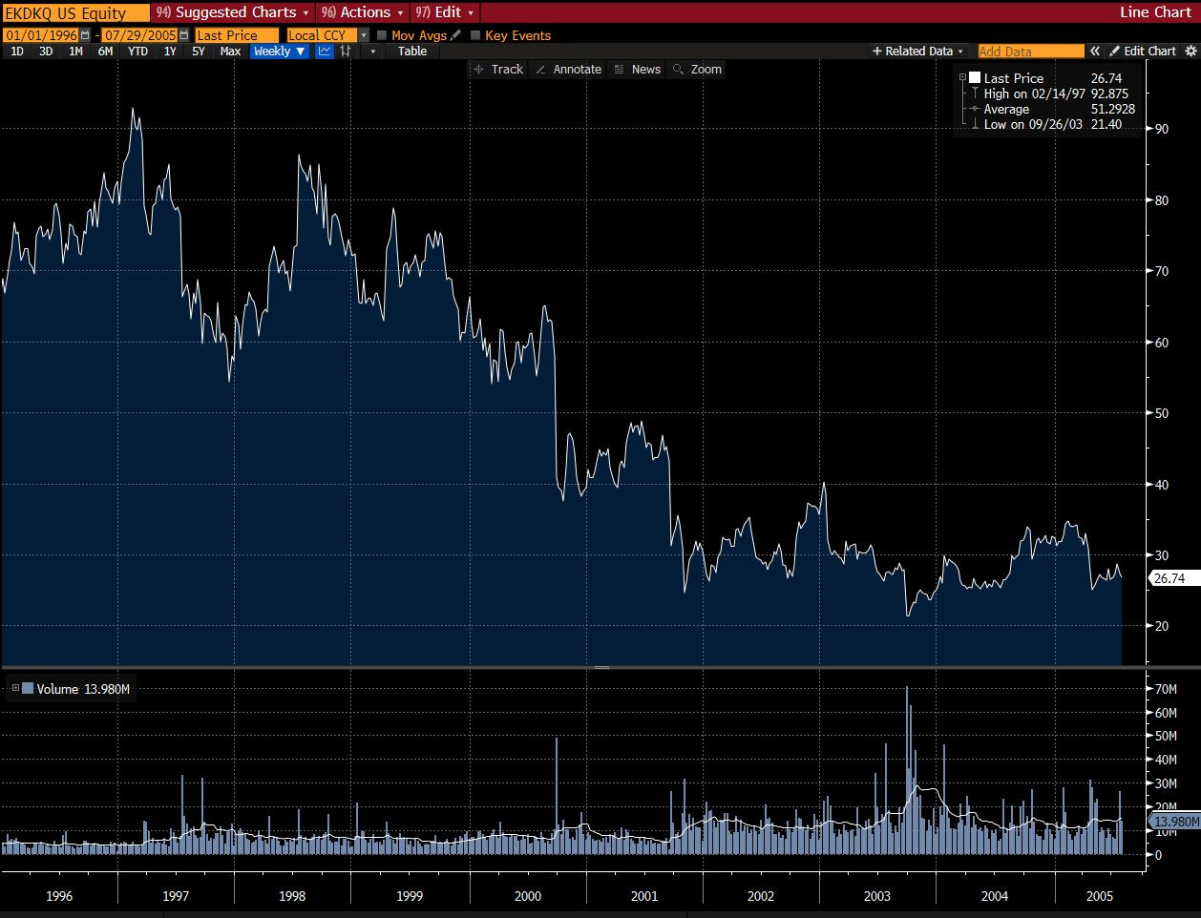The height and width of the screenshot is (918, 1201).
Task: Click the Last Price field selector
Action: 237,35
